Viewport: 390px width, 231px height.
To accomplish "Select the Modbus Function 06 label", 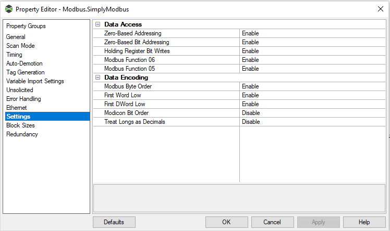I will (129, 60).
